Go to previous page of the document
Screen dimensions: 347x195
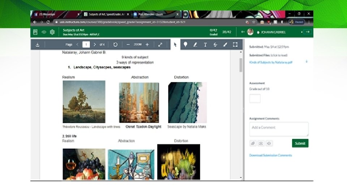[77, 44]
